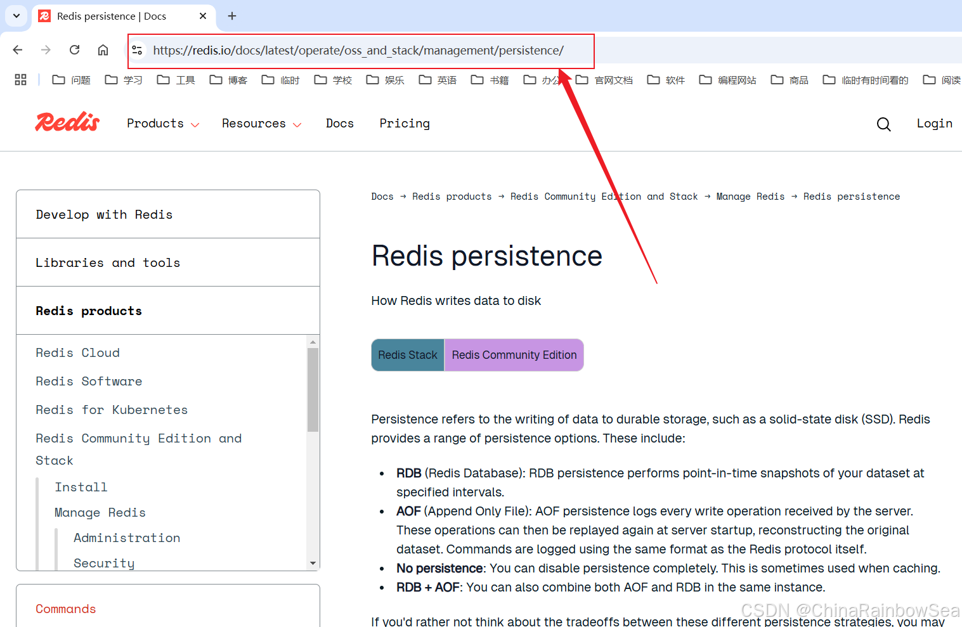Expand the Resources dropdown menu

[261, 124]
